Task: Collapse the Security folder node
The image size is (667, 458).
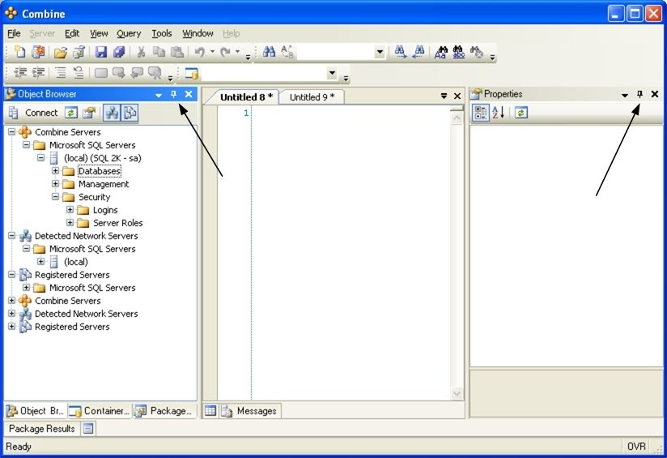Action: [56, 197]
